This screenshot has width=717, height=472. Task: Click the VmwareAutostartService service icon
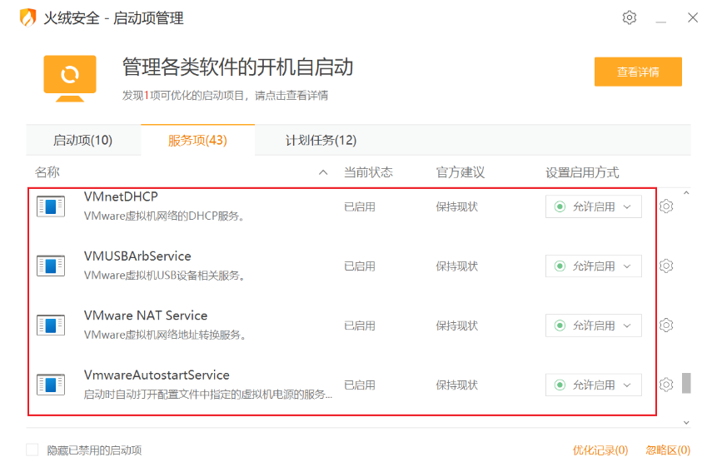51,385
